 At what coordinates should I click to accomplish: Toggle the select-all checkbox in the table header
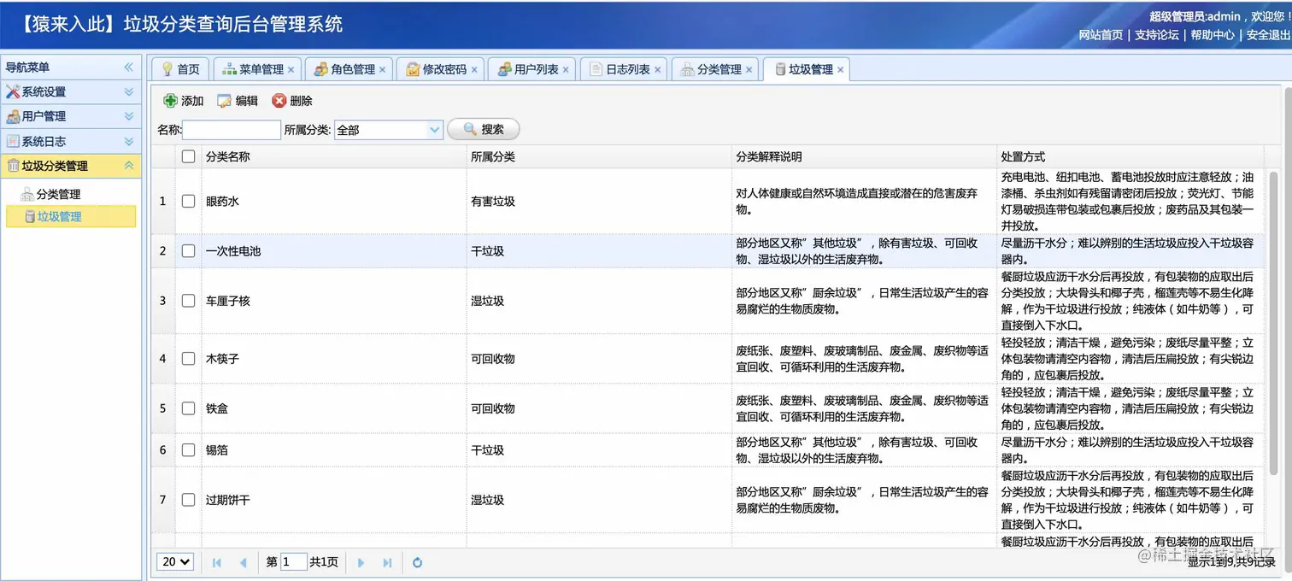[189, 156]
